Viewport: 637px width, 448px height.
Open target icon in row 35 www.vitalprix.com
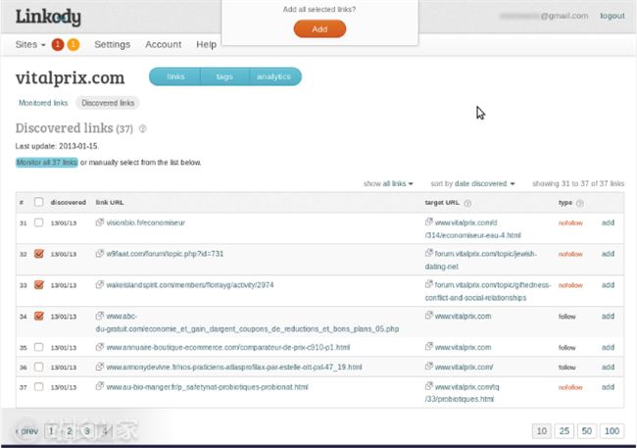click(x=428, y=346)
